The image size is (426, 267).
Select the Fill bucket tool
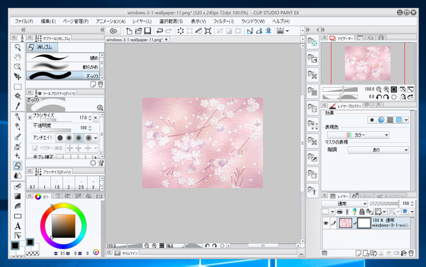click(18, 186)
